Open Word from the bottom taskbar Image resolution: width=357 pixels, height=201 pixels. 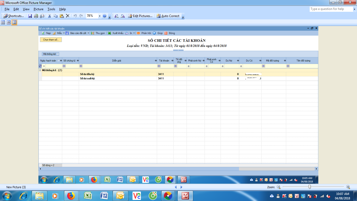[x=104, y=196]
